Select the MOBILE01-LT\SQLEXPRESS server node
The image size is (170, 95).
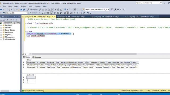[x=11, y=23]
